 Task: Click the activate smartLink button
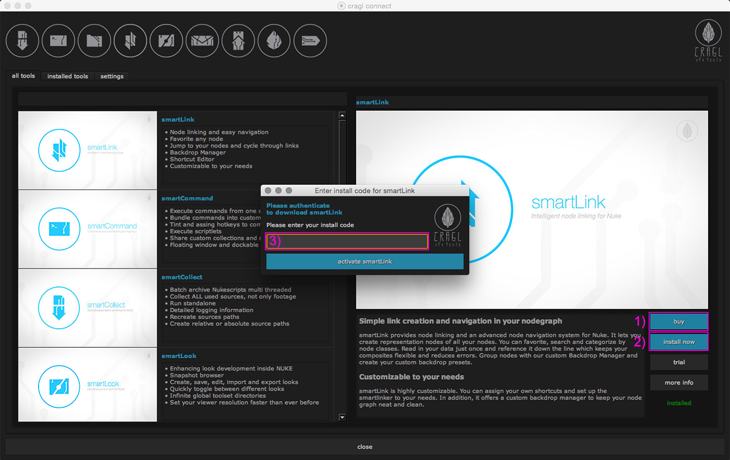[364, 262]
